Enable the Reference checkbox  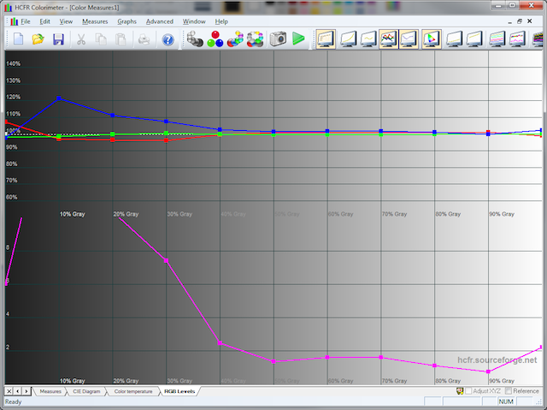coord(509,391)
